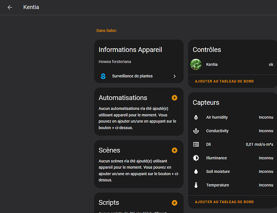This screenshot has height=213, width=277.
Task: Click Soil moisture Inconnu value
Action: point(266,171)
